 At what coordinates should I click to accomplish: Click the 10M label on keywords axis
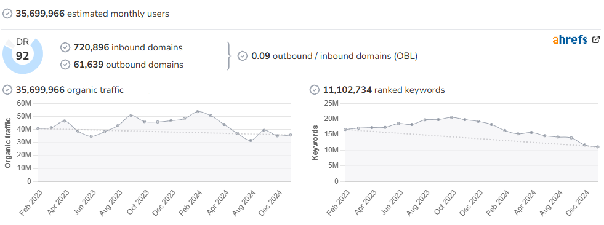(x=331, y=150)
